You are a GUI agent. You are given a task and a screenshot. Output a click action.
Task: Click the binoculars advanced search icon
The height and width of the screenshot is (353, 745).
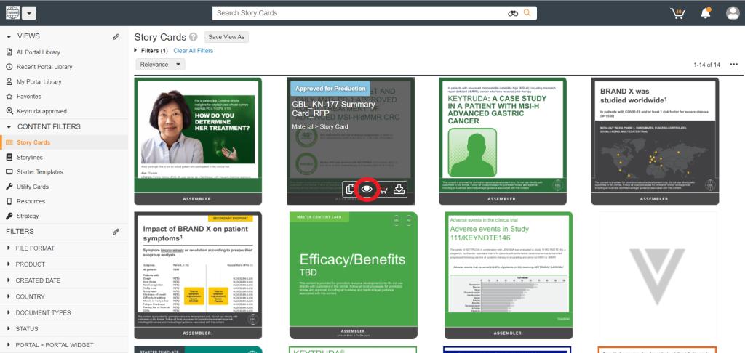coord(513,13)
